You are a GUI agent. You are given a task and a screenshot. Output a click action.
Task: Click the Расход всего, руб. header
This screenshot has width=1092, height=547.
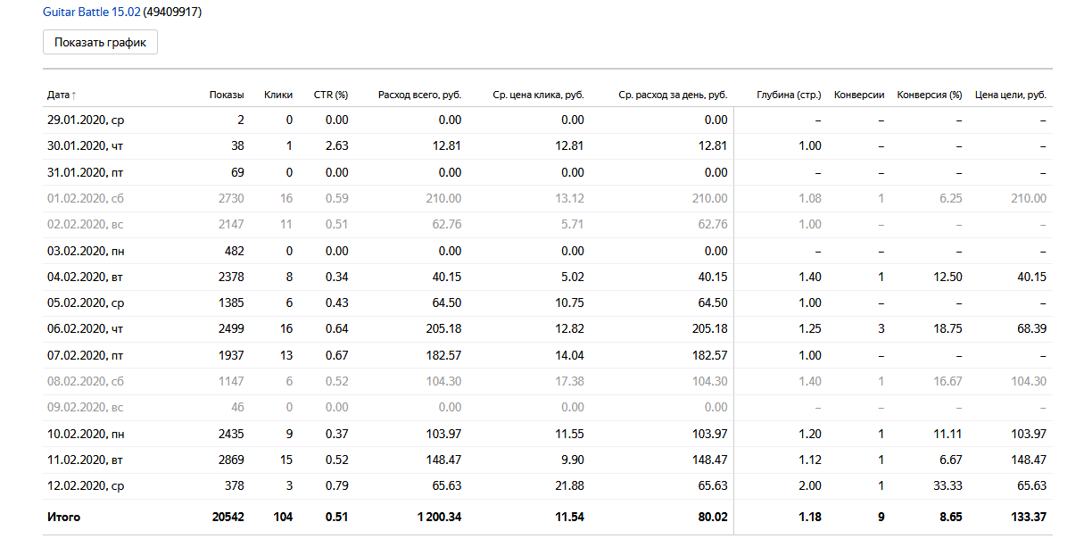419,95
